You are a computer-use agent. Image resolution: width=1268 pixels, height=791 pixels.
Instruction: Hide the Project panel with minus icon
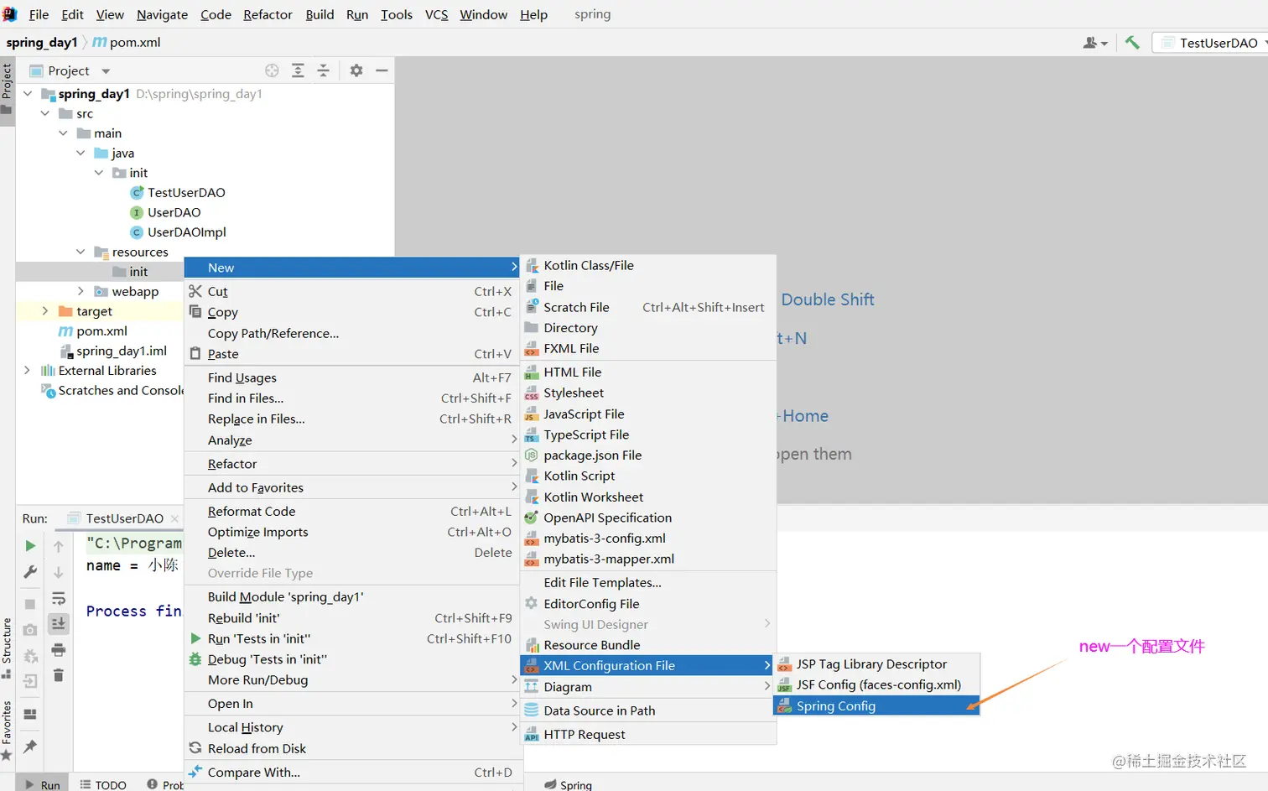pyautogui.click(x=382, y=70)
